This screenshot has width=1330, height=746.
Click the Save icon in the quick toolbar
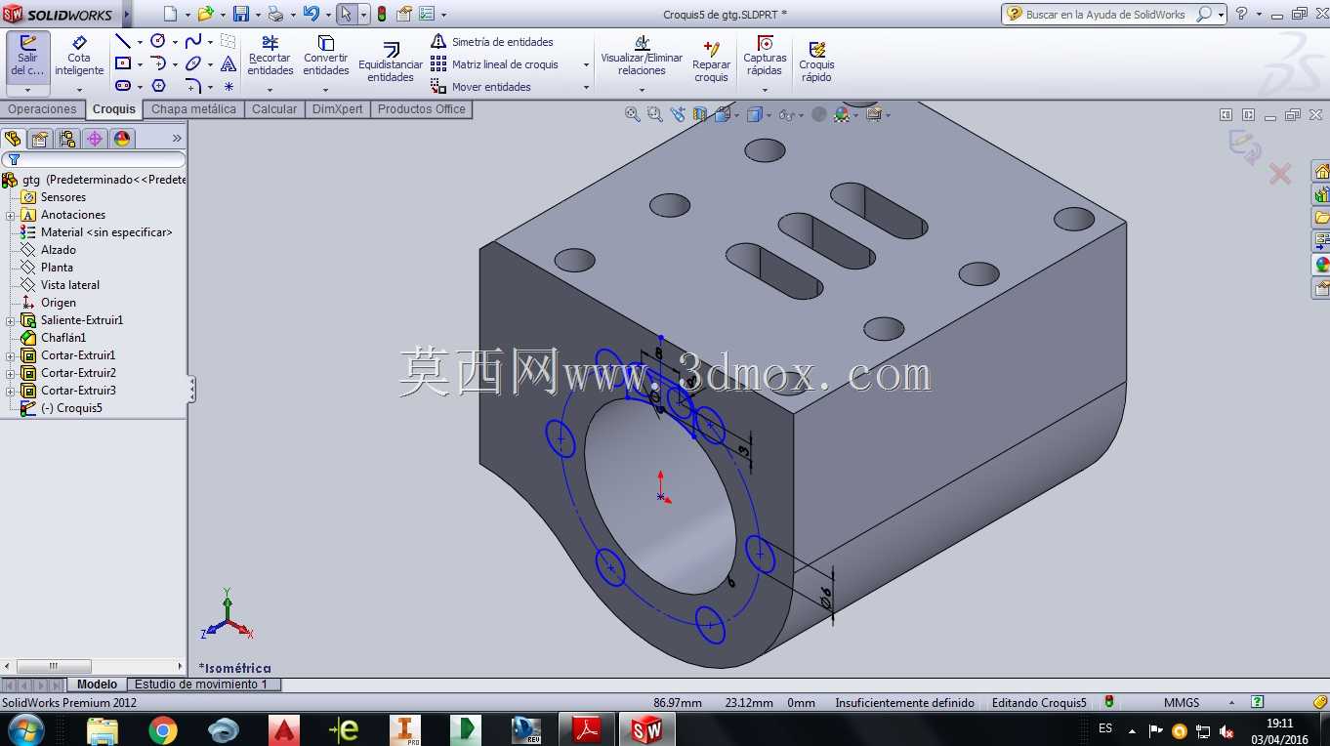pyautogui.click(x=241, y=15)
